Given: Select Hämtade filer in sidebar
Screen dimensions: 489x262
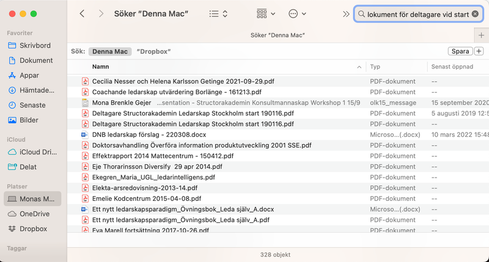Looking at the screenshot, I should point(36,90).
